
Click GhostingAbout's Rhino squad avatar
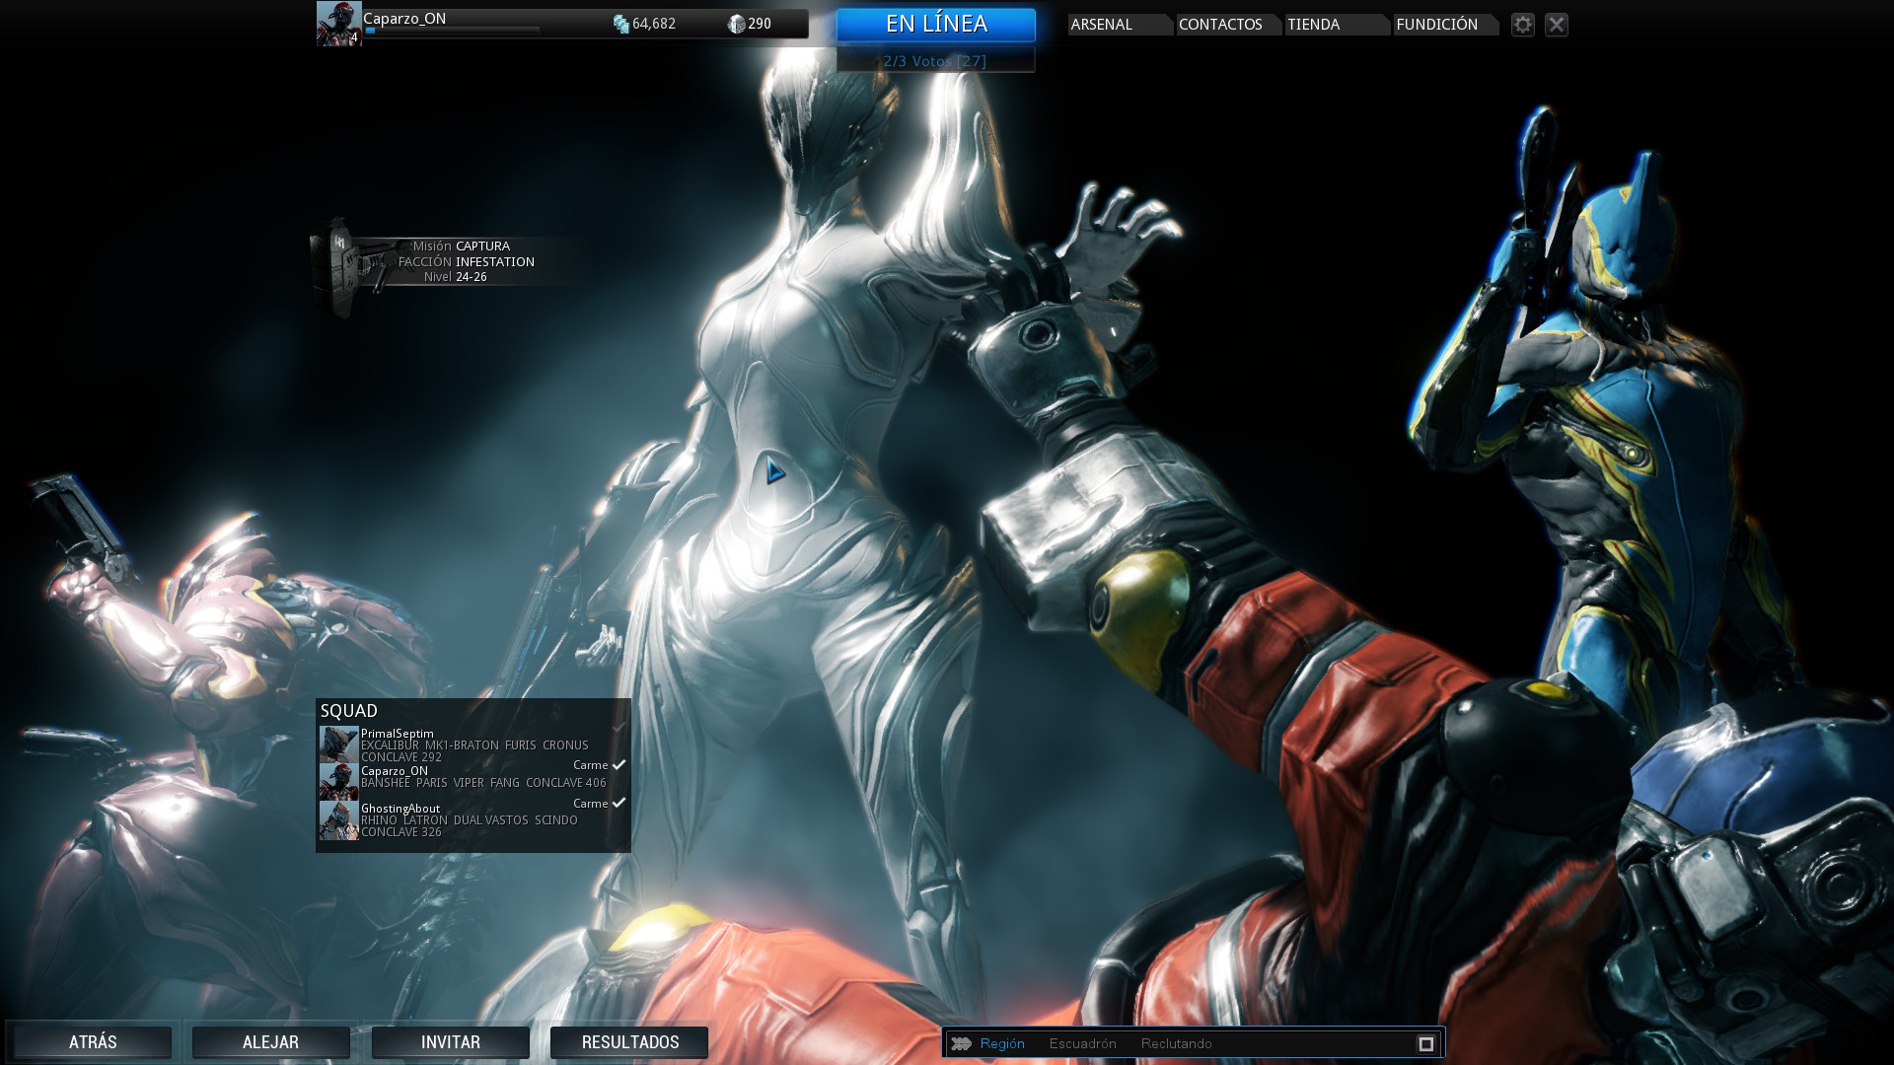click(338, 819)
